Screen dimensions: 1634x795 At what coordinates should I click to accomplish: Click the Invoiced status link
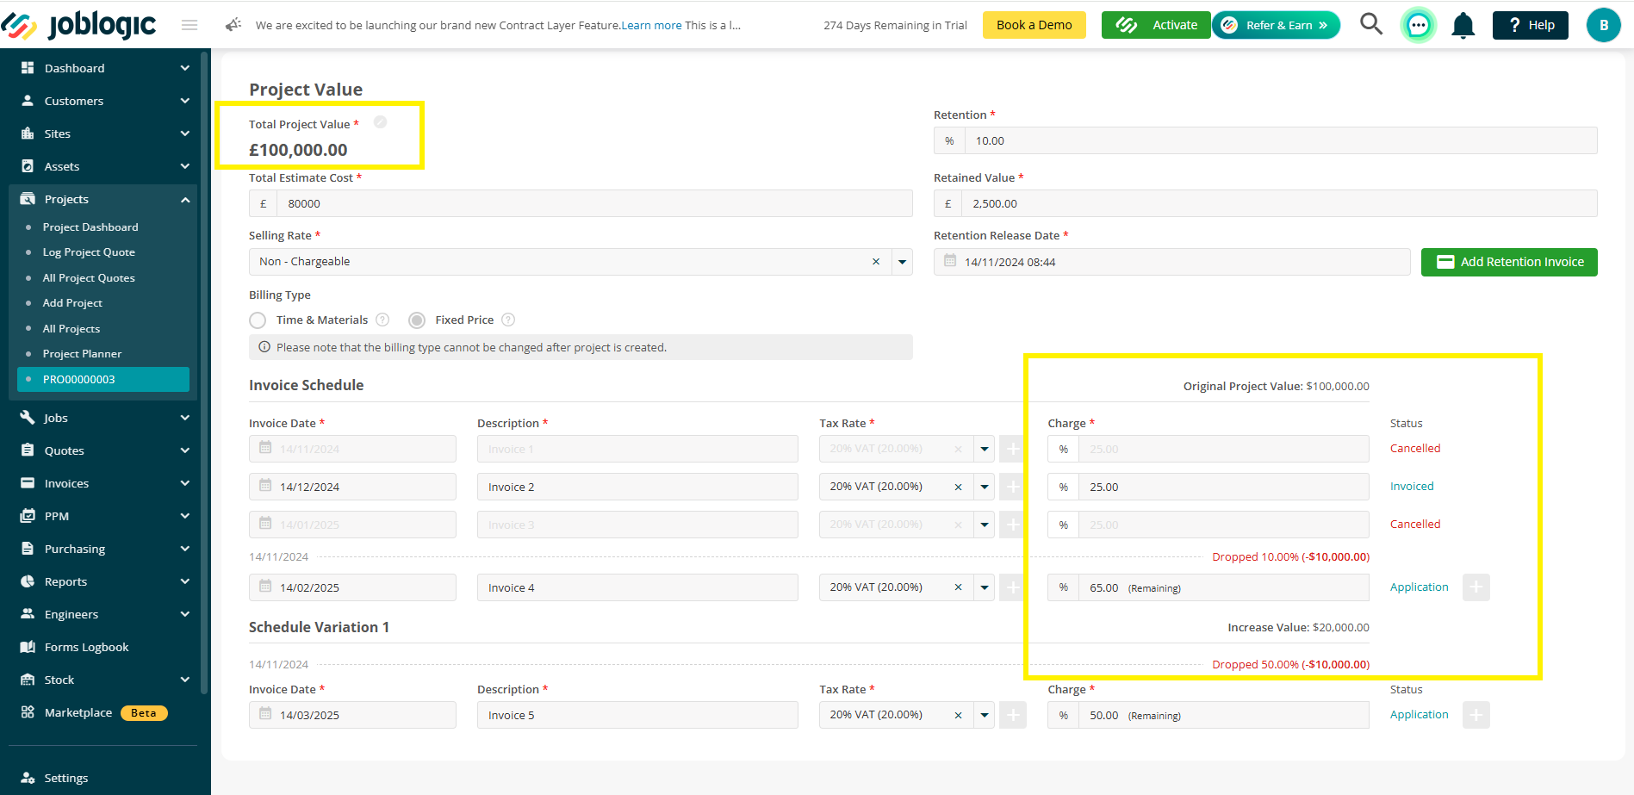pyautogui.click(x=1412, y=486)
